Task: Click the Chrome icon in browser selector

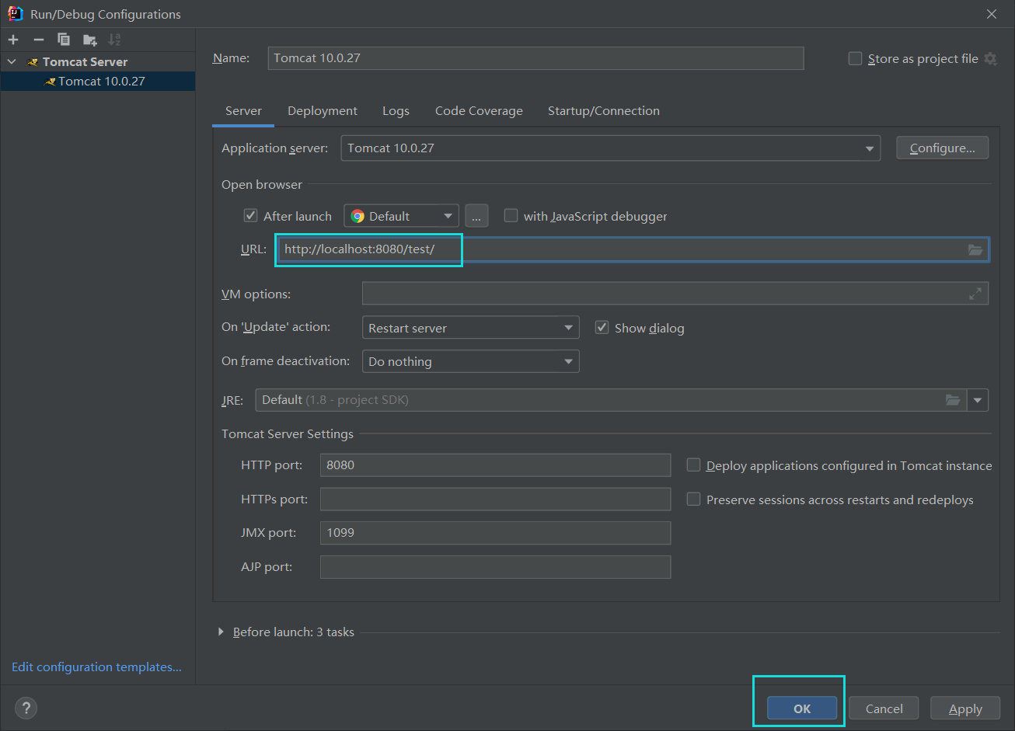Action: (358, 216)
